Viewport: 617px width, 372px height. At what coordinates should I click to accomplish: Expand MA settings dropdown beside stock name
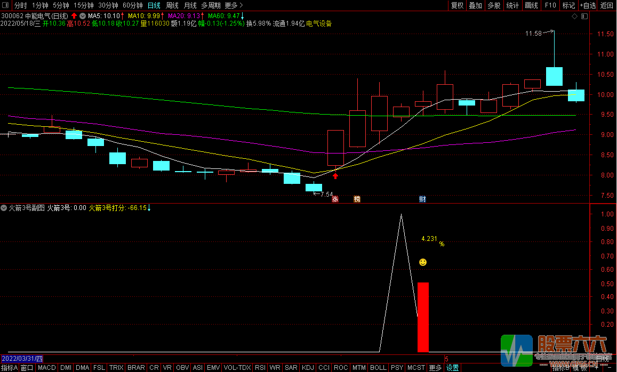click(82, 16)
